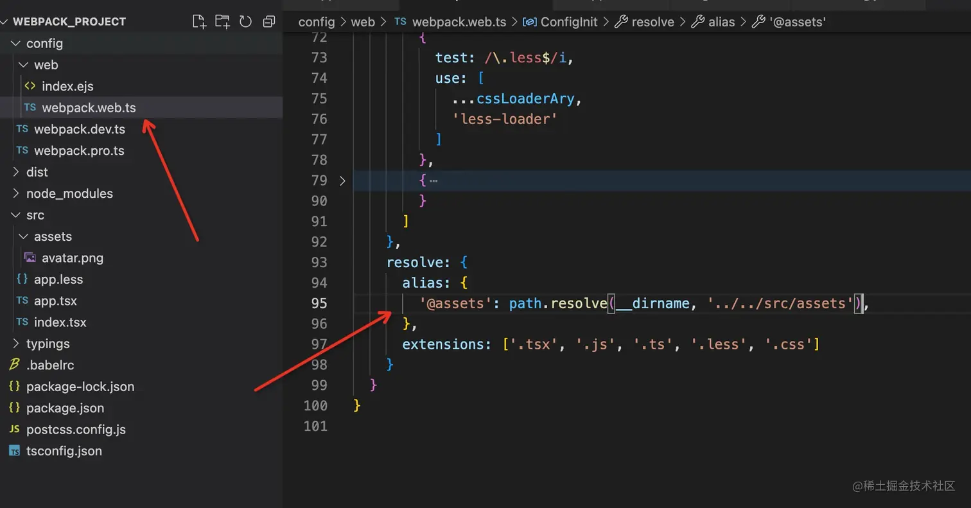This screenshot has height=508, width=971.
Task: Open index.ejs in the file tree
Action: coord(67,86)
